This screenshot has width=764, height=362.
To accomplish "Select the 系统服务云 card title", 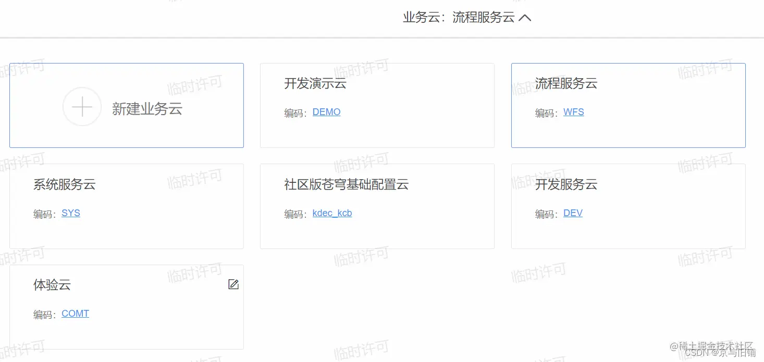I will point(65,184).
